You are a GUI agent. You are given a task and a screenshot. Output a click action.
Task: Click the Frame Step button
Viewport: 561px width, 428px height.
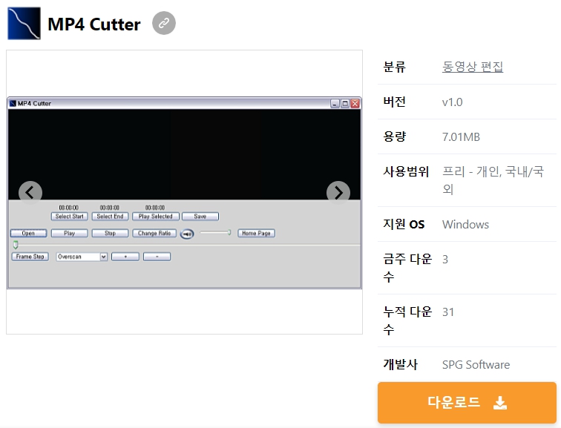tap(30, 257)
